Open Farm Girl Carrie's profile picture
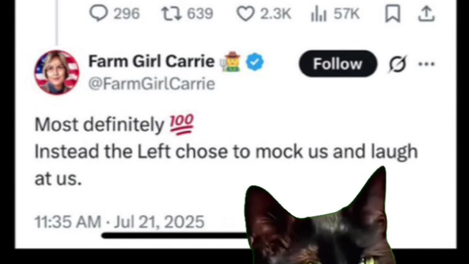The image size is (469, 264). [x=57, y=72]
